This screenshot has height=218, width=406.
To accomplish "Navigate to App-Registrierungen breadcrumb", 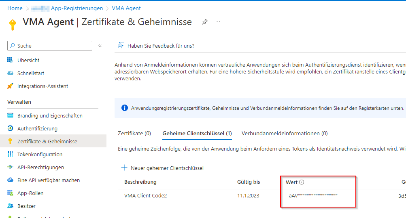I will (x=77, y=8).
